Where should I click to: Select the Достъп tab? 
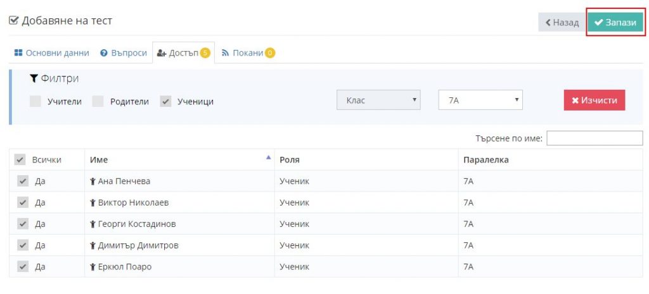tap(183, 53)
